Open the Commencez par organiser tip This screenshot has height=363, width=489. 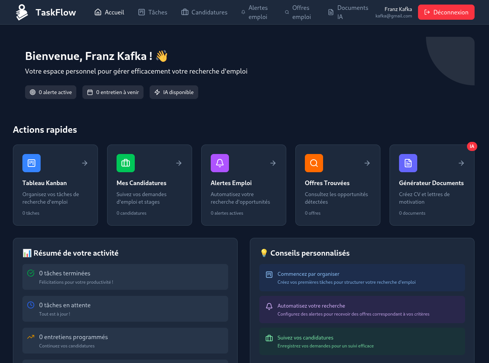click(x=362, y=278)
